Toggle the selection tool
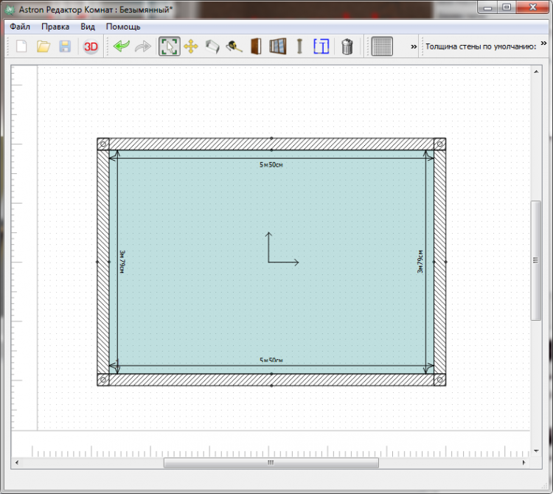This screenshot has width=553, height=494. click(x=169, y=46)
